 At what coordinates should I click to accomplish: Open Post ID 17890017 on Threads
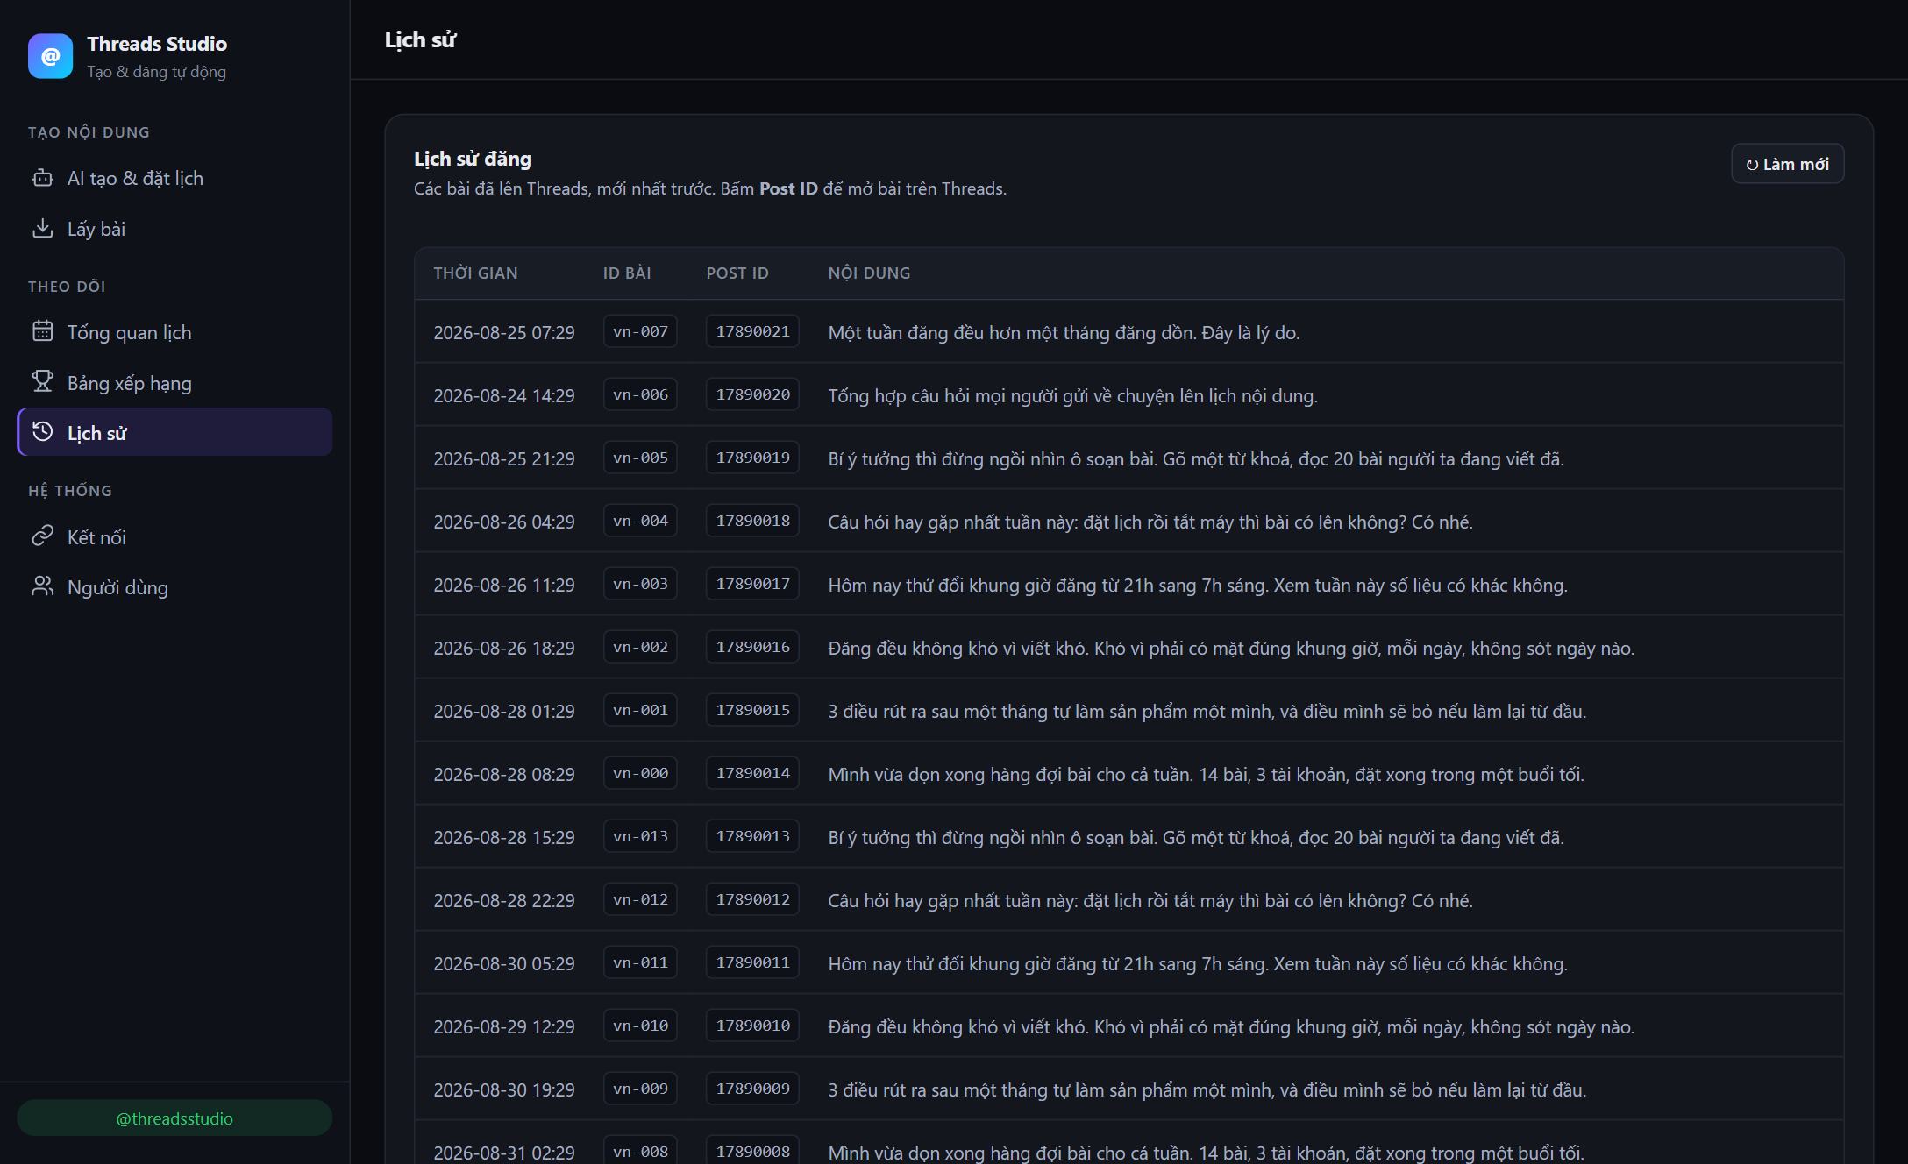pyautogui.click(x=752, y=584)
